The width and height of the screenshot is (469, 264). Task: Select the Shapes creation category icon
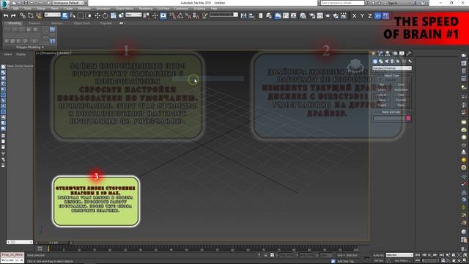(x=381, y=62)
